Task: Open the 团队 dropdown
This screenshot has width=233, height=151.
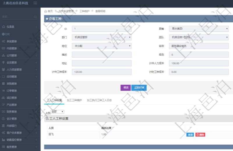Action: point(199,38)
